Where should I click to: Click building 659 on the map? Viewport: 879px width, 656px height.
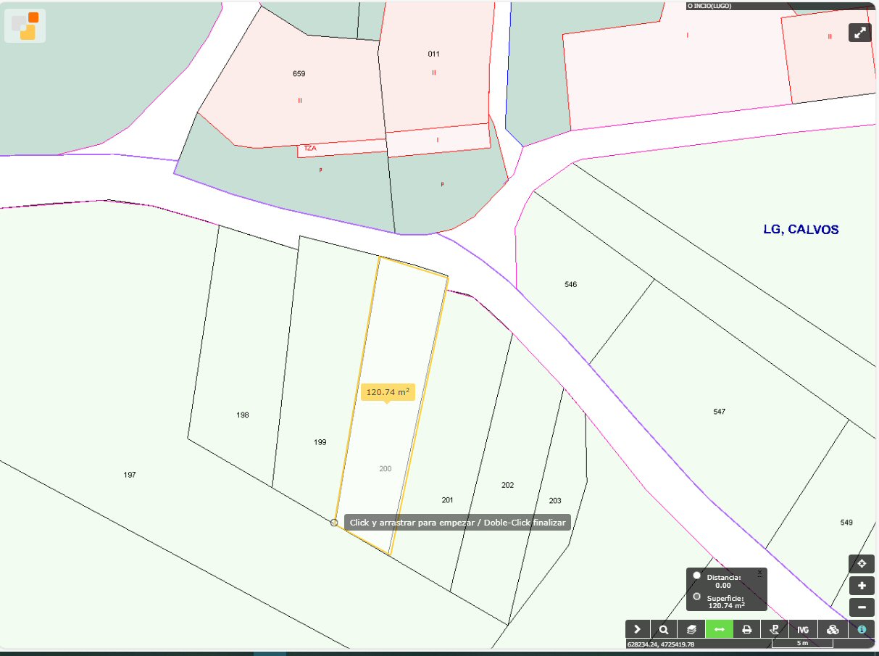[x=299, y=74]
